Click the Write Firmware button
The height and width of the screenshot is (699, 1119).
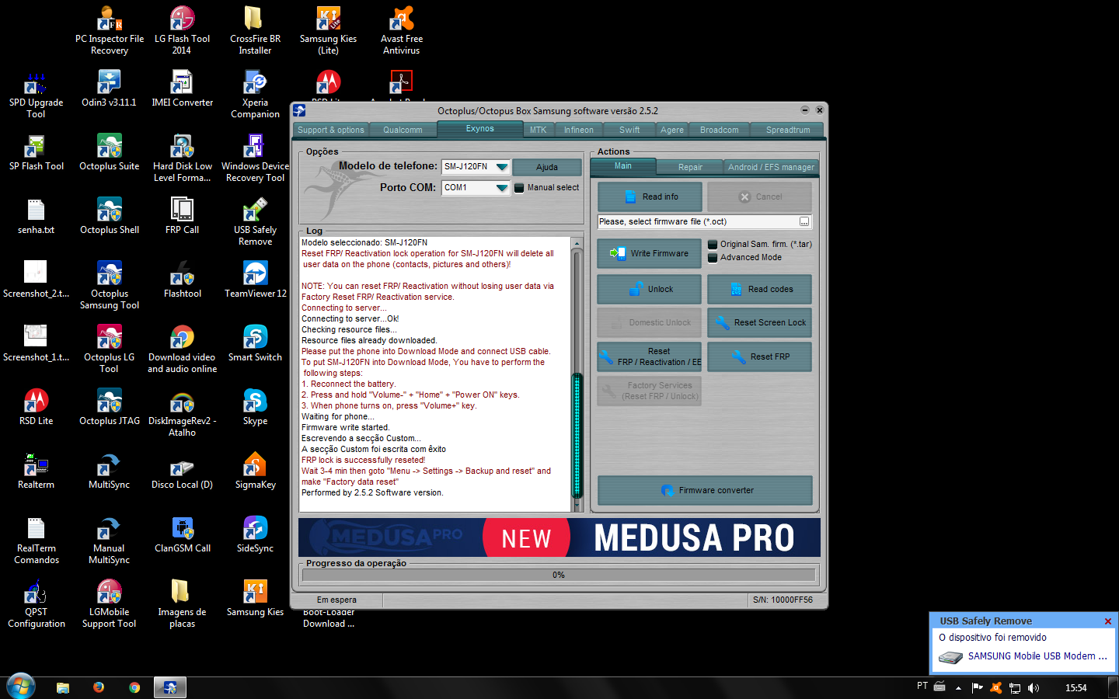650,253
